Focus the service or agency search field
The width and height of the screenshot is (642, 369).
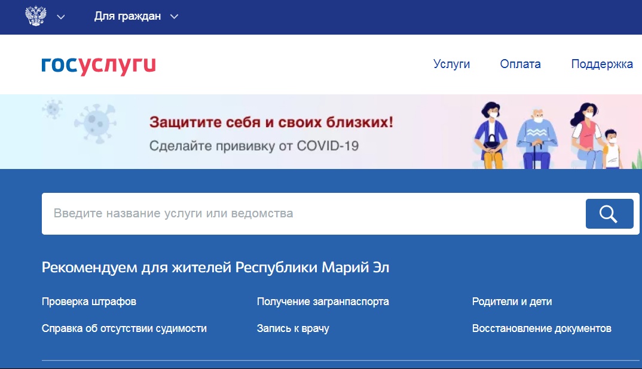[x=311, y=213]
